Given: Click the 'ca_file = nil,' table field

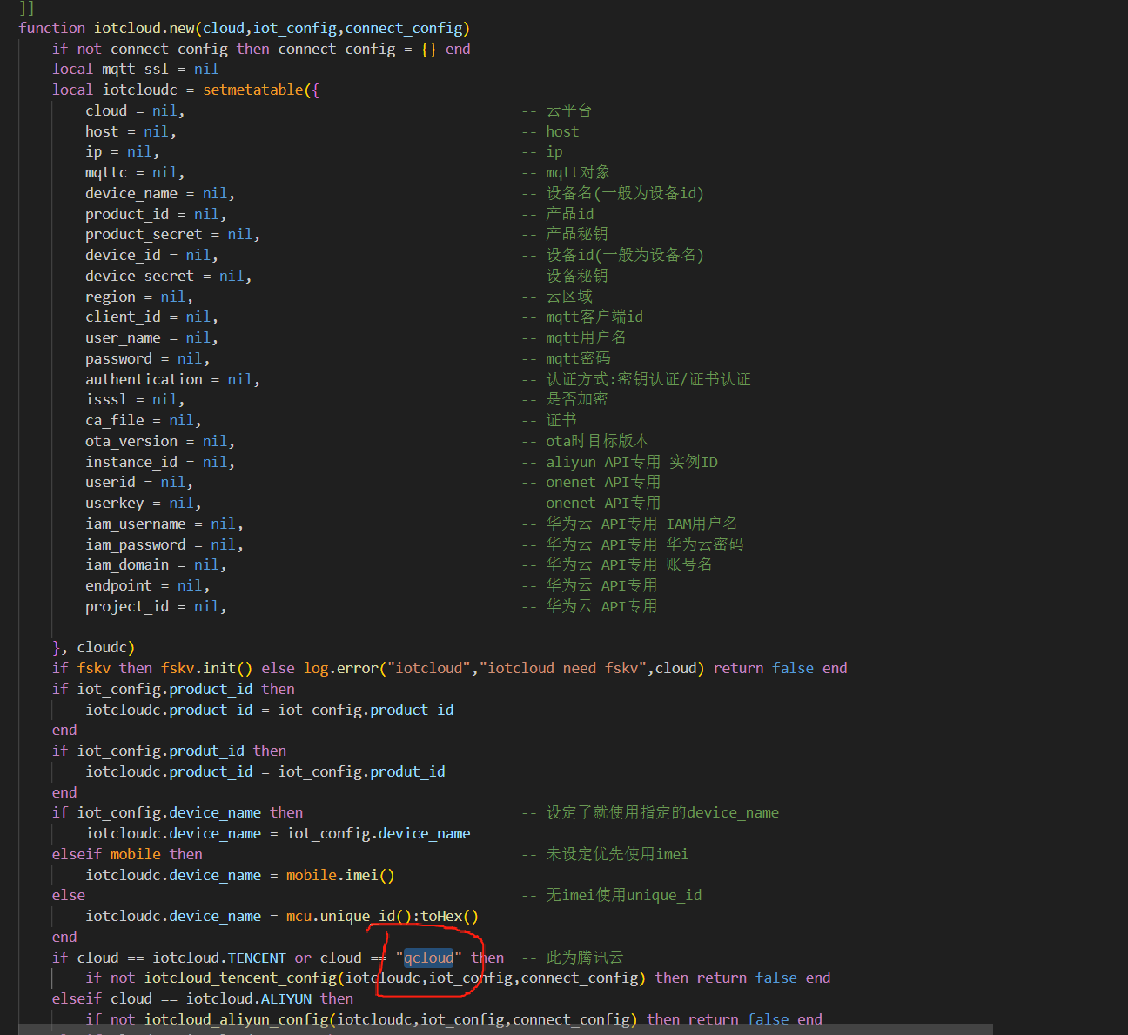Looking at the screenshot, I should 143,420.
